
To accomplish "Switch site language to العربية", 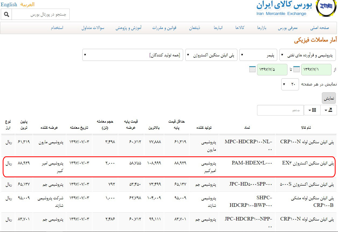I will [27, 5].
